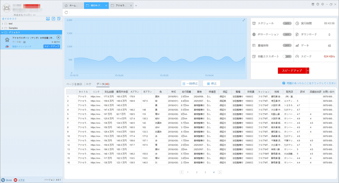The height and width of the screenshot is (183, 339).
Task: Click the スケジュール clock icon
Action: pos(254,23)
